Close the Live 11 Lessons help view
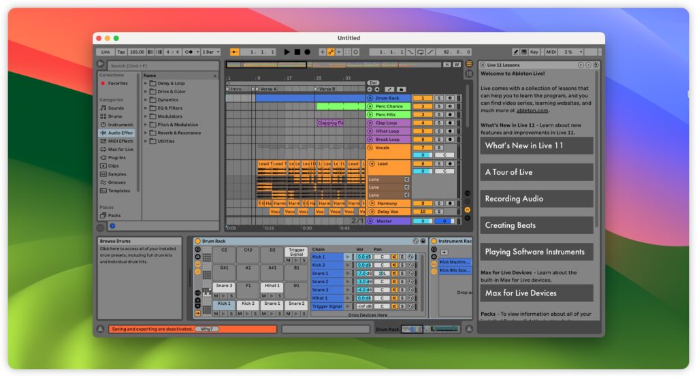Viewport: 697px width, 377px height. coord(483,65)
